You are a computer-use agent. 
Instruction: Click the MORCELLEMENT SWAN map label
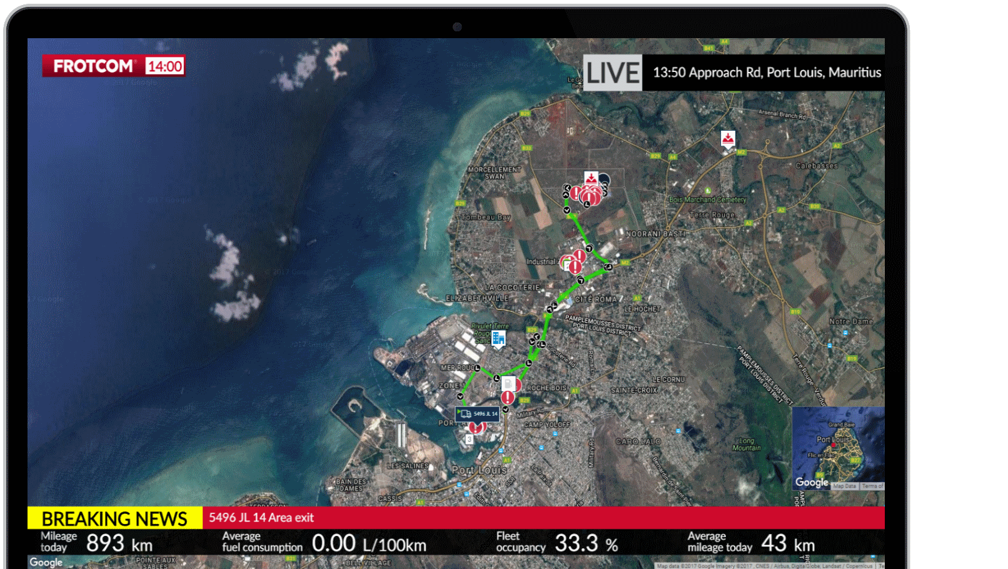[494, 173]
